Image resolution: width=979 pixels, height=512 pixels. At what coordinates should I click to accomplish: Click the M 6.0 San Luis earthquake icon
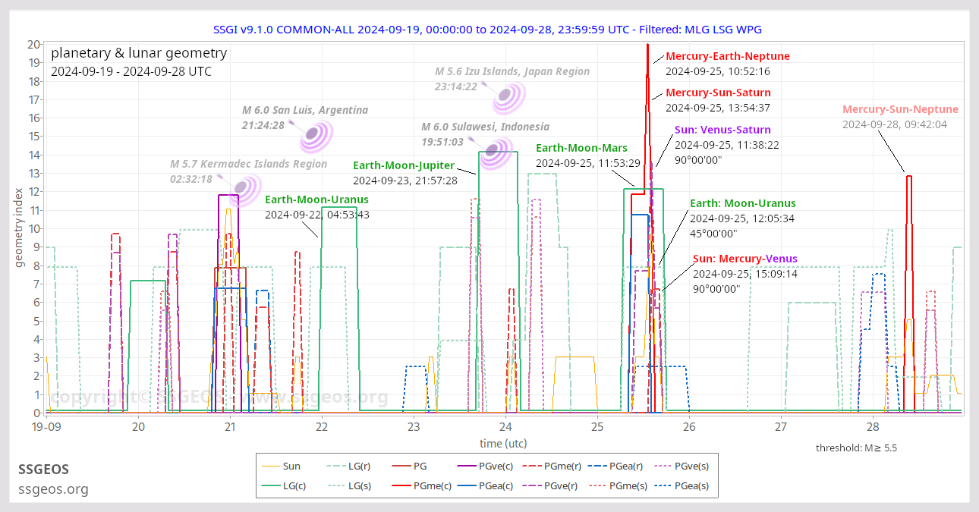pyautogui.click(x=313, y=133)
